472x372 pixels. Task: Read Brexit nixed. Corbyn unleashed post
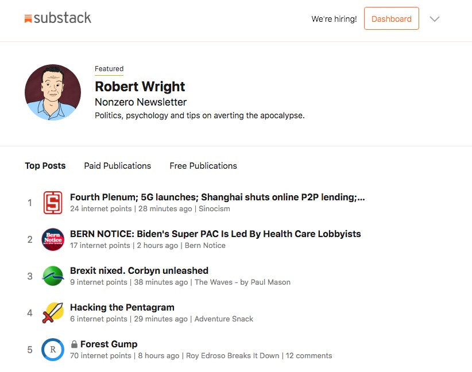click(139, 270)
